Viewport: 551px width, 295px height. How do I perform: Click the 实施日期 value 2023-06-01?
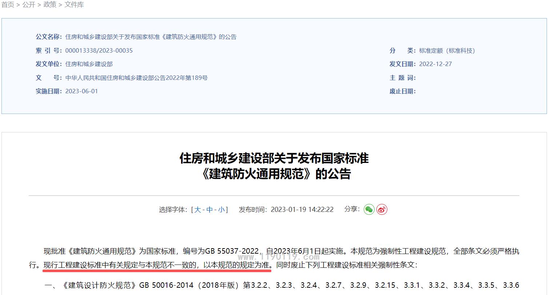click(x=81, y=91)
